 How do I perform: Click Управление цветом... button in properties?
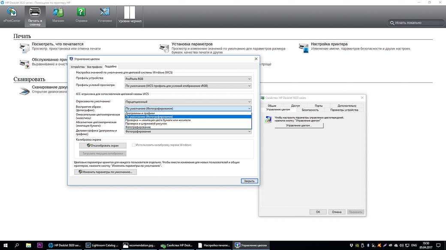[299, 126]
